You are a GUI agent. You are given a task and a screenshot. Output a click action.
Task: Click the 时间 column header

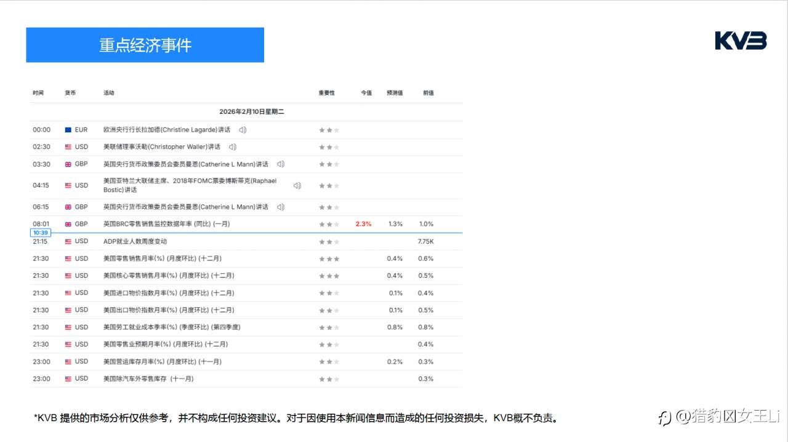click(38, 92)
